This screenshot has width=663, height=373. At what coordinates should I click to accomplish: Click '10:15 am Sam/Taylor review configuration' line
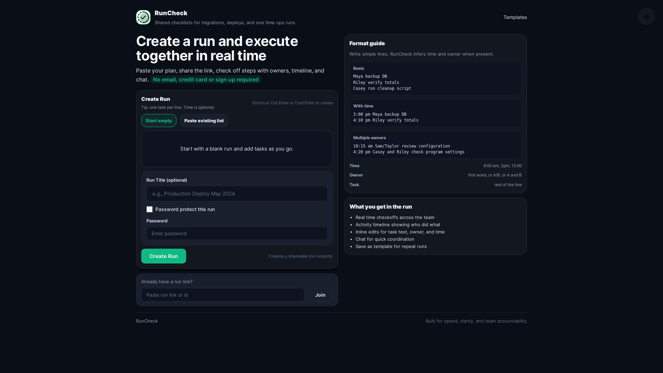coord(402,146)
